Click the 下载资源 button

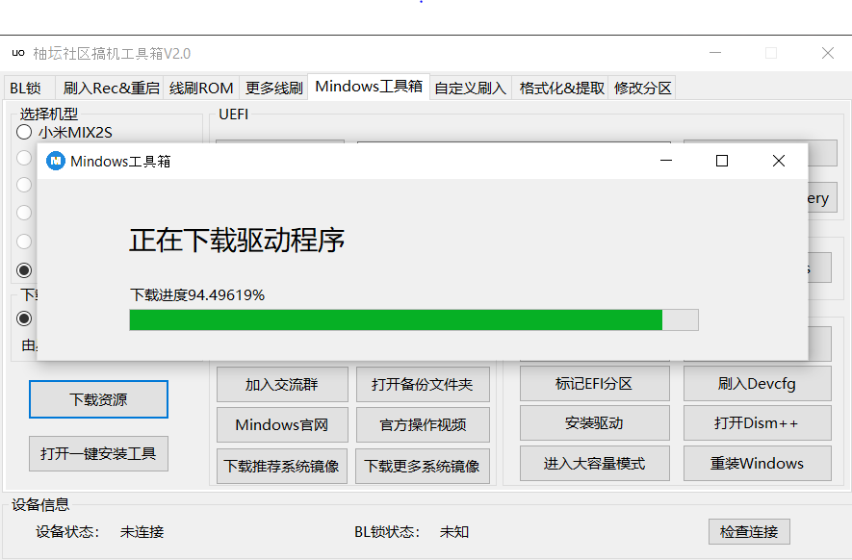pos(98,399)
